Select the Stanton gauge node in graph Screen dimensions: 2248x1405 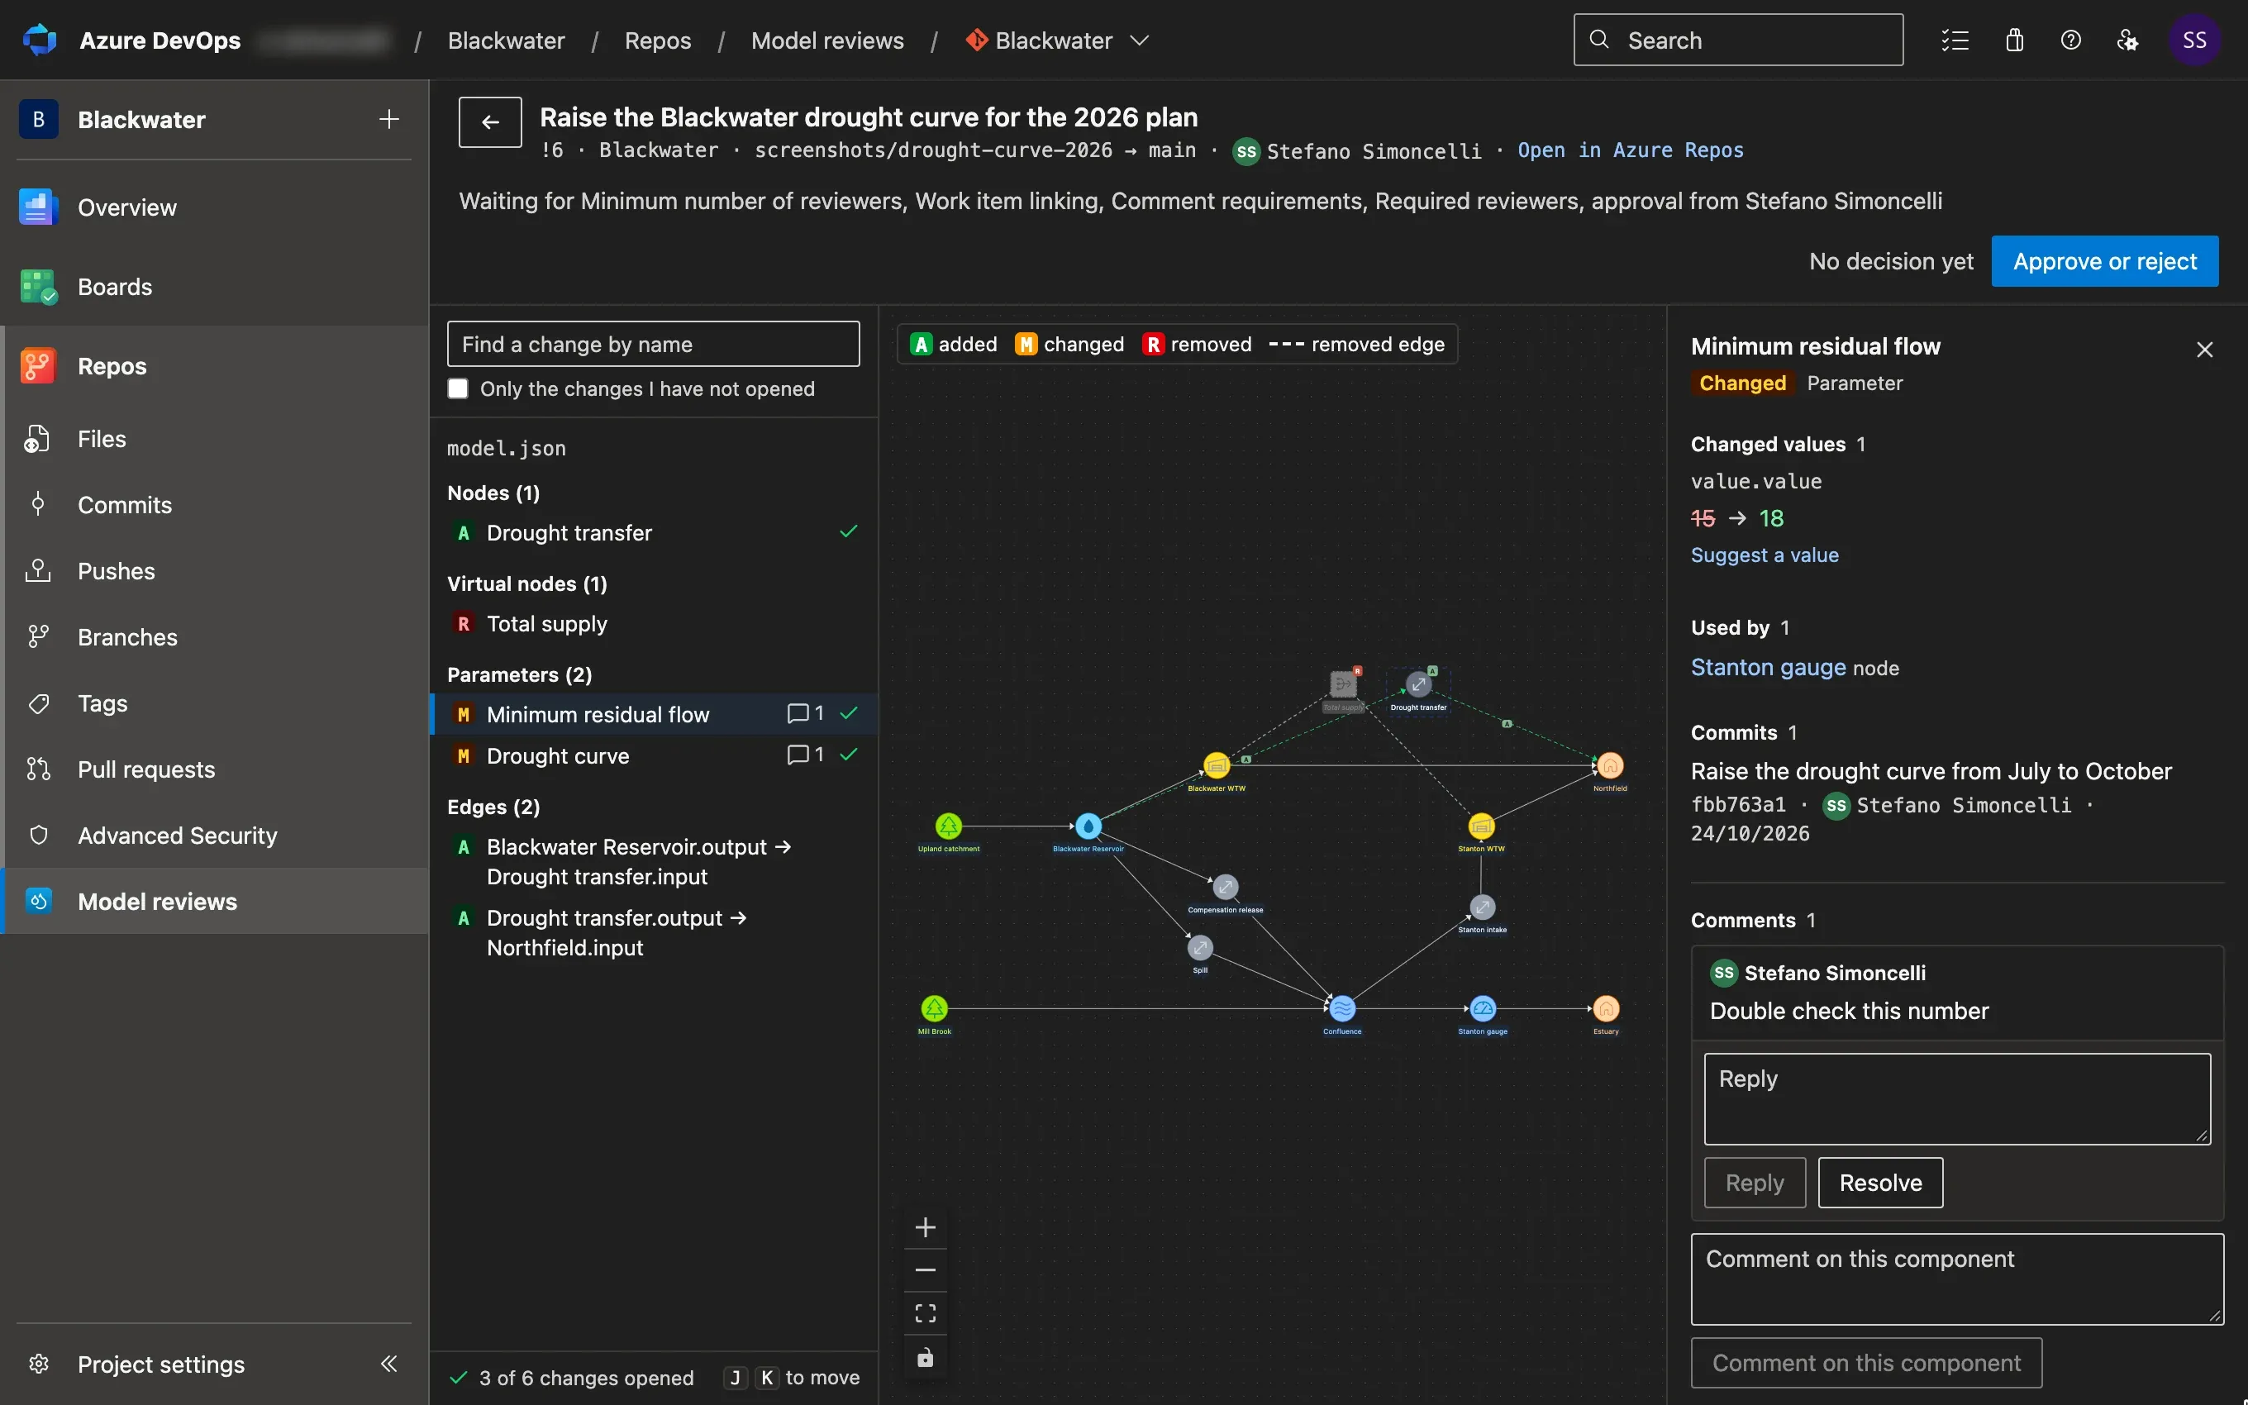1483,1008
